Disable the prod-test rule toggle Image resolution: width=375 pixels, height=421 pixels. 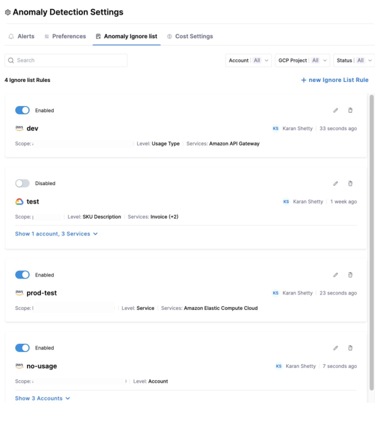22,275
